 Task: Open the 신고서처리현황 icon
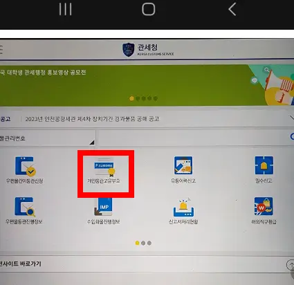183,211
